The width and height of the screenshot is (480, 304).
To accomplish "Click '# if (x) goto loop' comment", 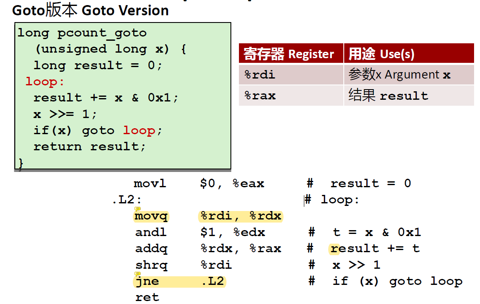I will [385, 281].
